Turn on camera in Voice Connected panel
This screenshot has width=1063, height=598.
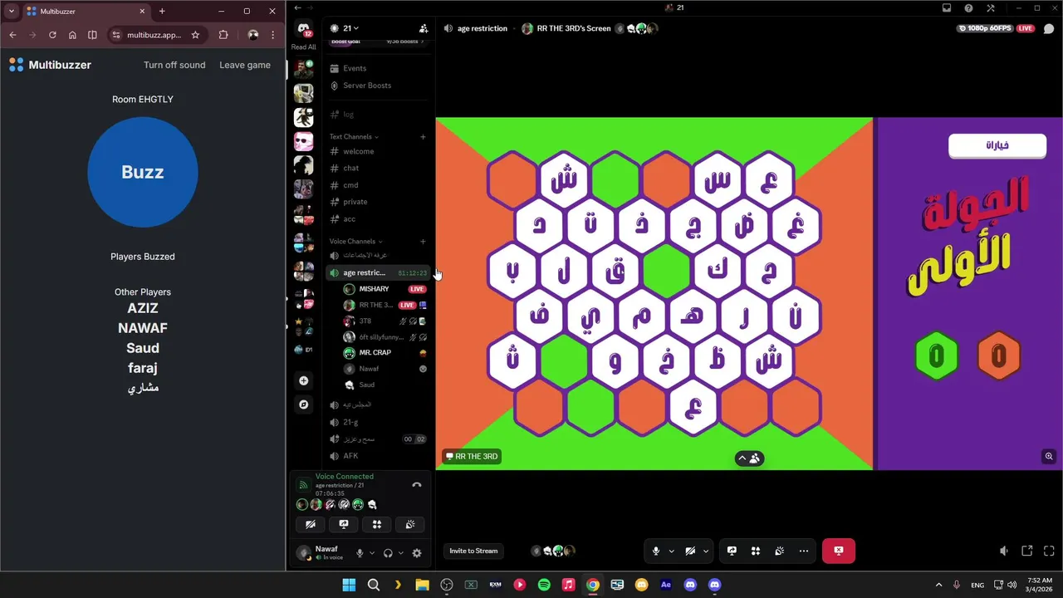[311, 524]
